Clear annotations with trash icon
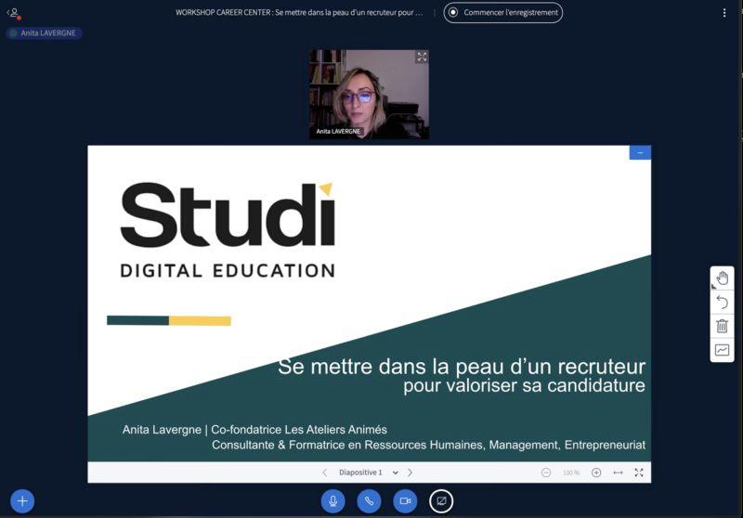The image size is (743, 518). 723,326
